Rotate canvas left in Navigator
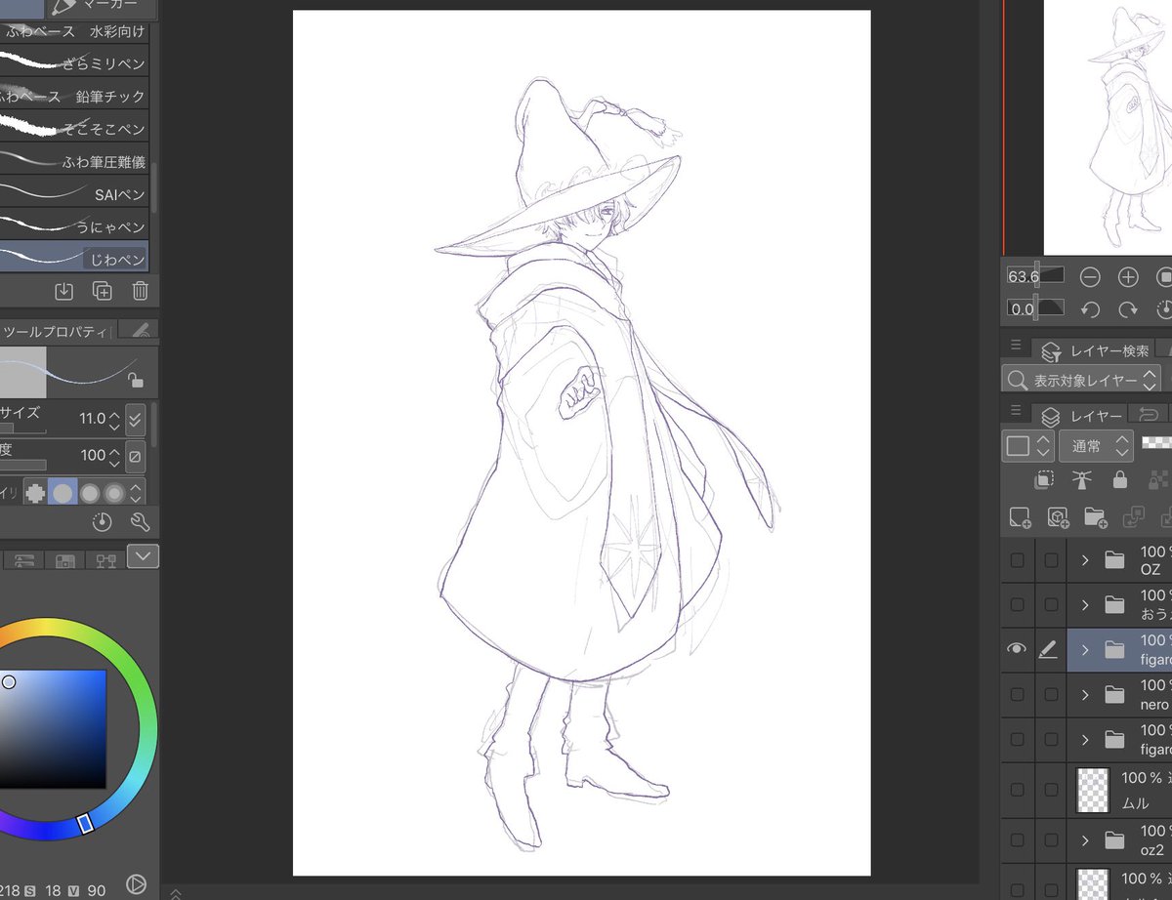The height and width of the screenshot is (900, 1172). pos(1090,309)
